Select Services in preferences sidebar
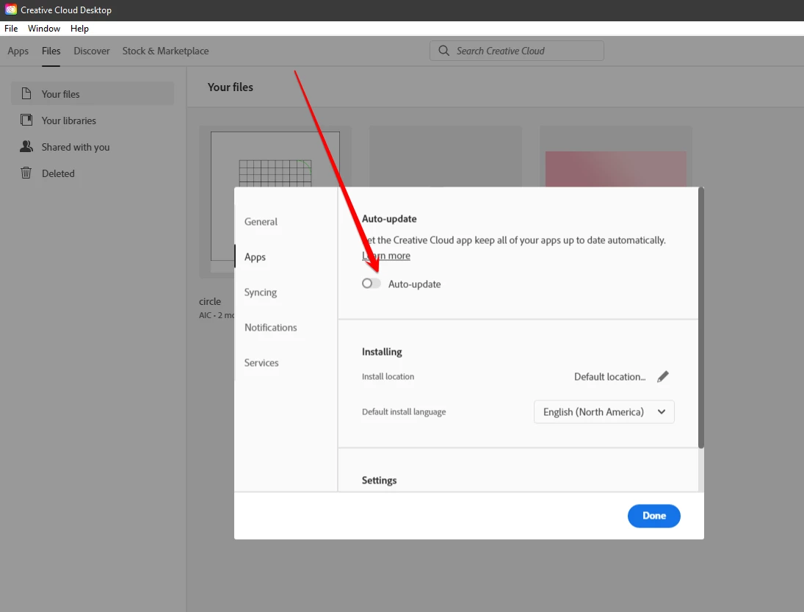The image size is (804, 612). tap(261, 363)
